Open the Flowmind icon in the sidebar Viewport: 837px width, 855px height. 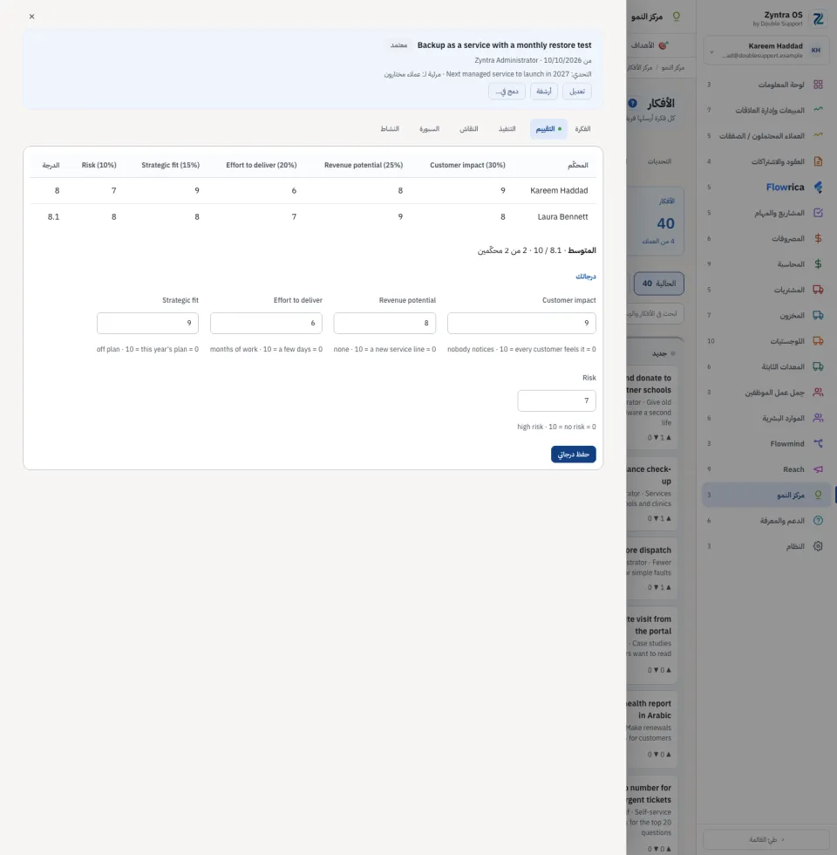click(818, 443)
